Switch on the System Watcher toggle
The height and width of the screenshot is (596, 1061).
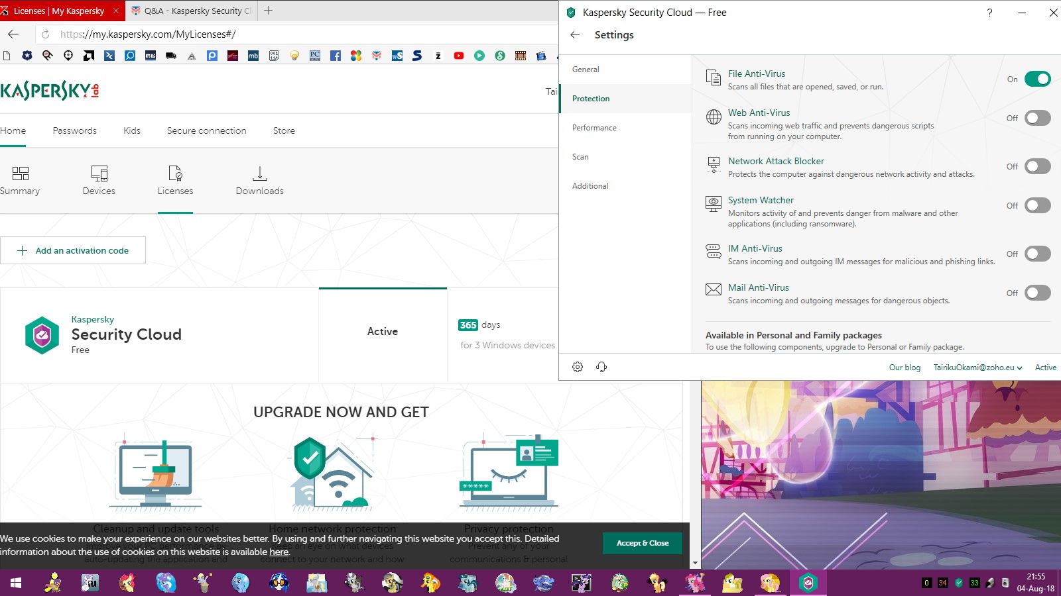pos(1038,205)
